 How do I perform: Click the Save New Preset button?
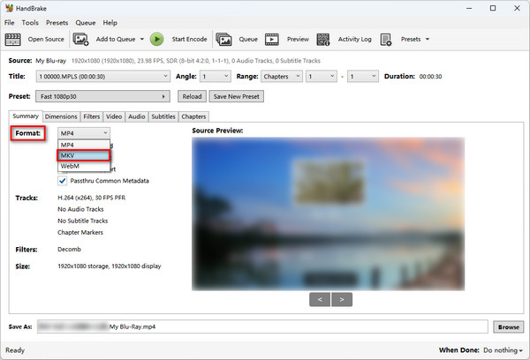pos(237,96)
